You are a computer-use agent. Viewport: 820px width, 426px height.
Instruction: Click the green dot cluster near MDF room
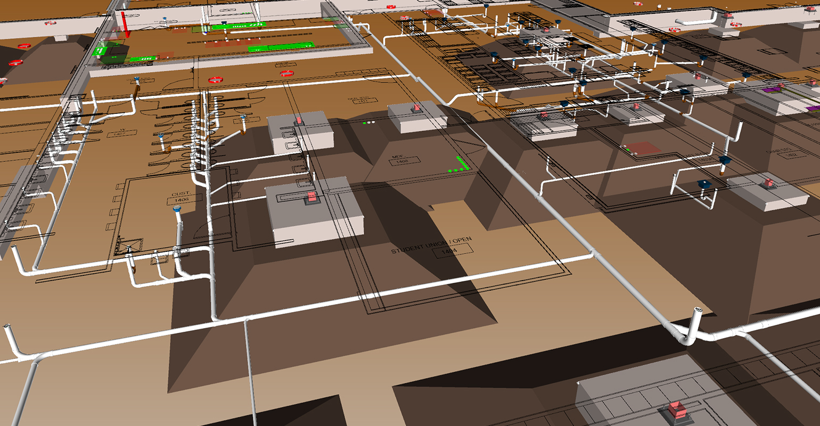point(459,166)
